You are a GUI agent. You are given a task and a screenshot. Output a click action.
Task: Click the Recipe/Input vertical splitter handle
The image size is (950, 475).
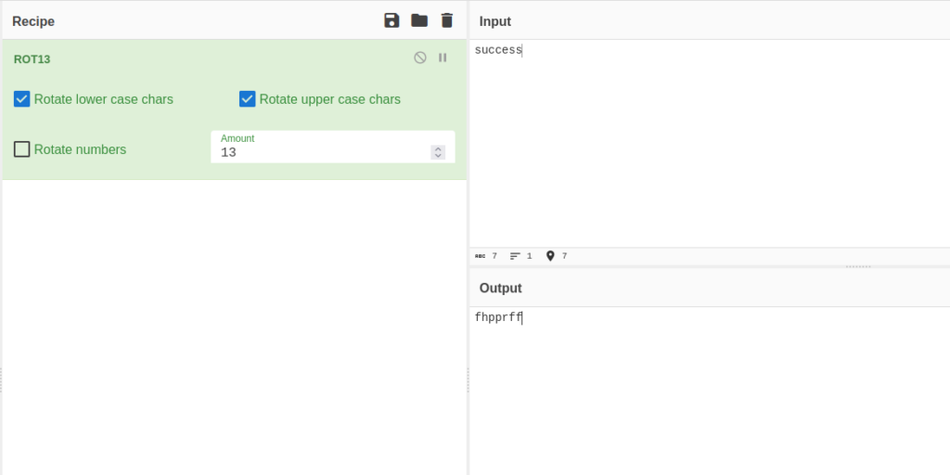coord(468,379)
